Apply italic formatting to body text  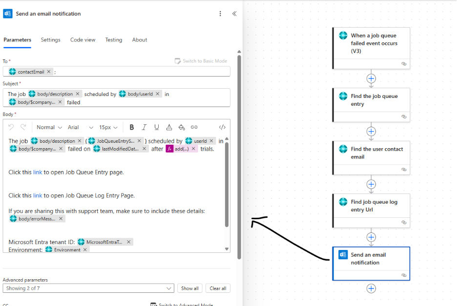[145, 127]
